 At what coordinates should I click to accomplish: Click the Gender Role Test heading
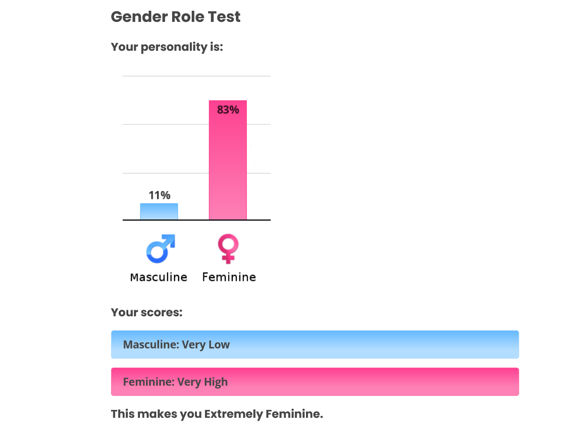tap(175, 17)
